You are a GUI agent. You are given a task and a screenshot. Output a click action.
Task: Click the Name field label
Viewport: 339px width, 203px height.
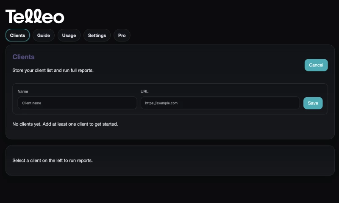coord(23,91)
